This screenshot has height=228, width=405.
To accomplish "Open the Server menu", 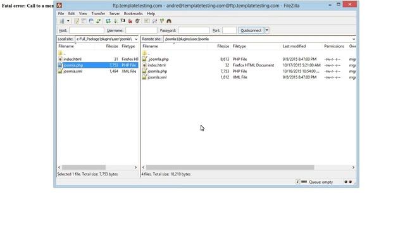I will tap(115, 14).
